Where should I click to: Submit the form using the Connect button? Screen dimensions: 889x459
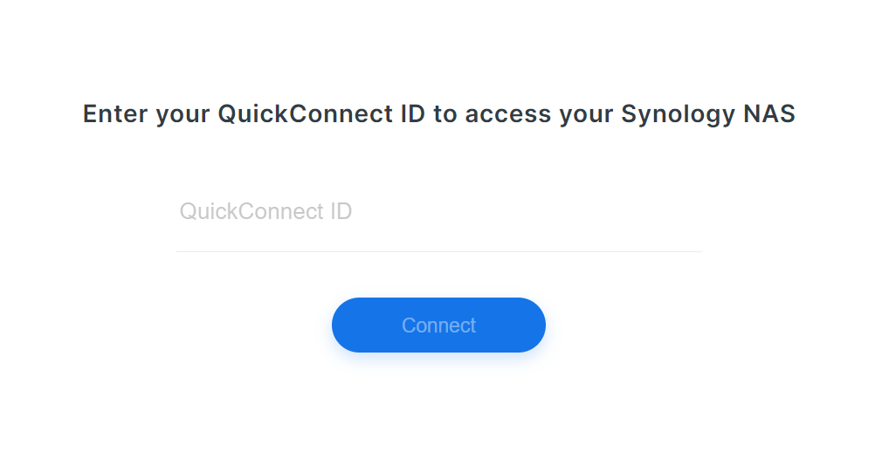click(439, 325)
